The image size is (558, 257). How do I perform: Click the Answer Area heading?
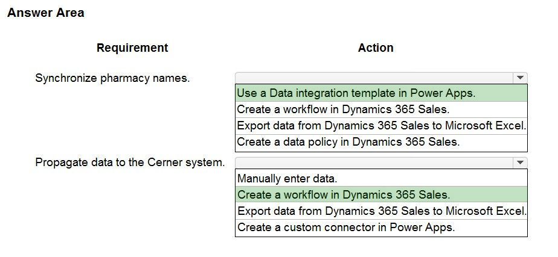click(x=46, y=13)
